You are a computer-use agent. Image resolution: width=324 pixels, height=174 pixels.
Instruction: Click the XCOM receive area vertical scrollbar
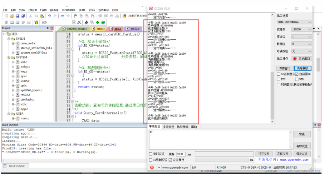coord(272,68)
